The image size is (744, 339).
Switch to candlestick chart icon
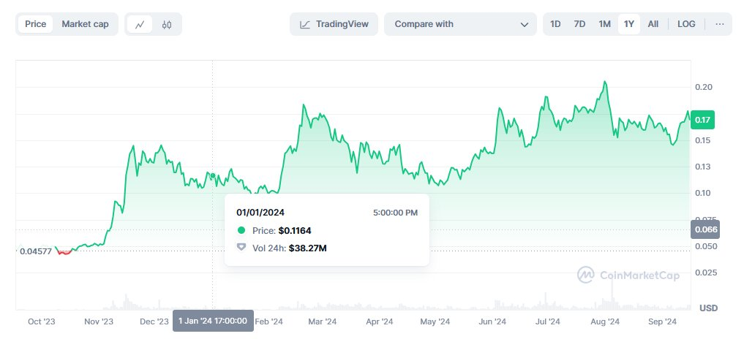tap(167, 24)
